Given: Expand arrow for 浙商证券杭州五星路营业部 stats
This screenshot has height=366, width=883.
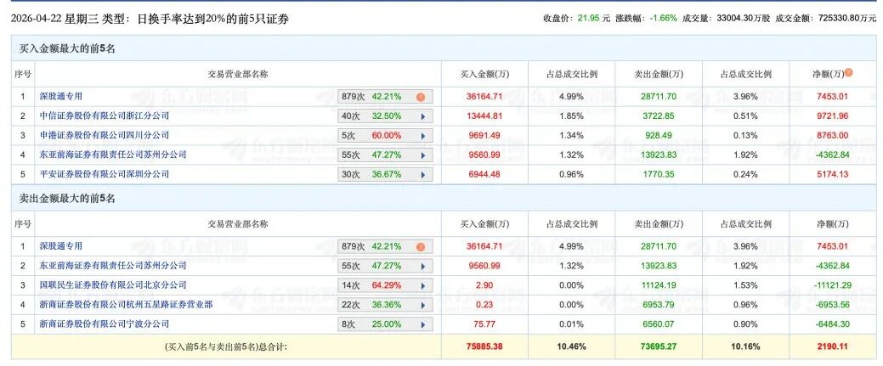Looking at the screenshot, I should [x=422, y=305].
